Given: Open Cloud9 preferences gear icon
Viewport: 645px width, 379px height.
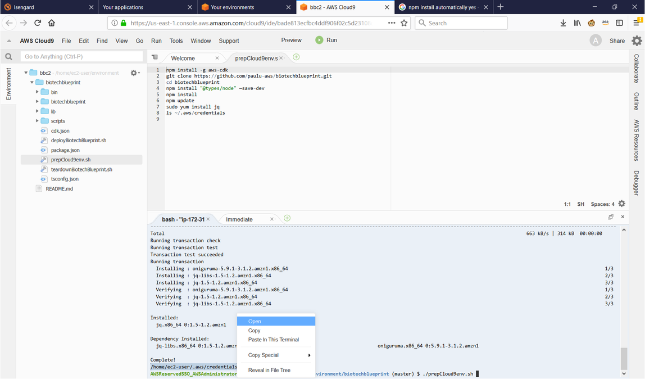Looking at the screenshot, I should click(x=637, y=40).
